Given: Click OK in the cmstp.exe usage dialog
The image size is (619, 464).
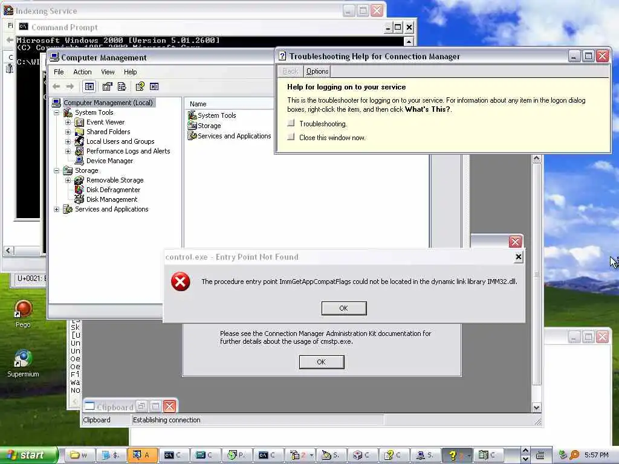Looking at the screenshot, I should [322, 362].
